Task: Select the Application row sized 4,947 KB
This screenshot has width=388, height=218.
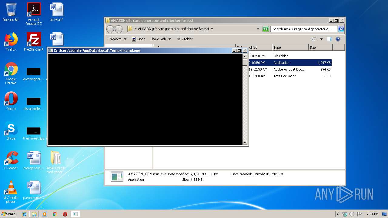Action: click(x=289, y=63)
